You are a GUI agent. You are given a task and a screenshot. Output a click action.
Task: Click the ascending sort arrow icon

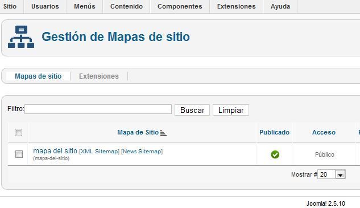(163, 133)
